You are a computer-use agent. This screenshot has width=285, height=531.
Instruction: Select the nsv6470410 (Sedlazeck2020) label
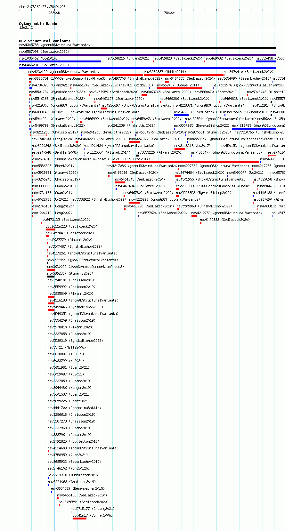[x=249, y=72]
